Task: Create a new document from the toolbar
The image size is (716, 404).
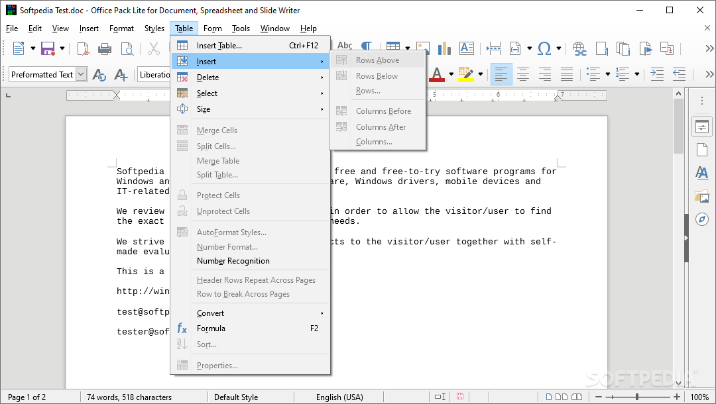Action: [x=19, y=48]
